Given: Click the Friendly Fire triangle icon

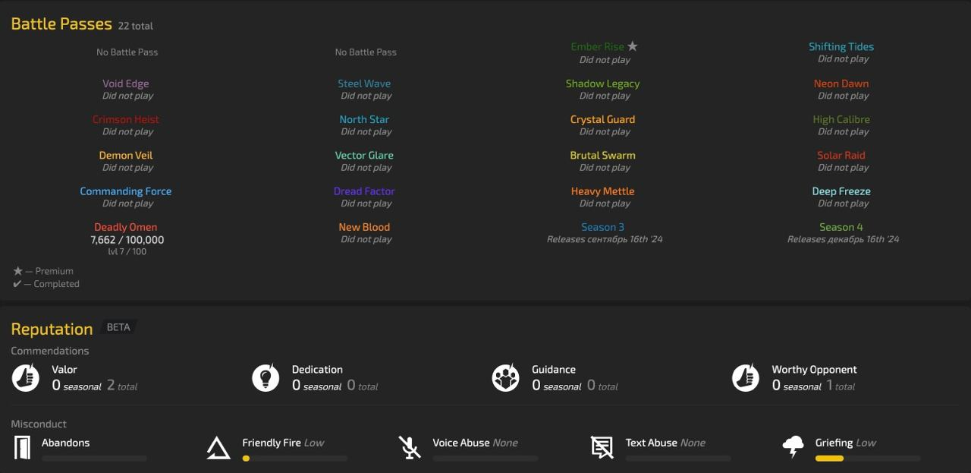Looking at the screenshot, I should pyautogui.click(x=218, y=448).
